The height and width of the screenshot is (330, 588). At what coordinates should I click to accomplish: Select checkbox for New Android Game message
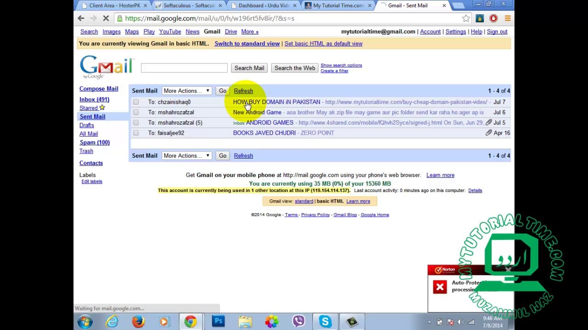(x=136, y=112)
